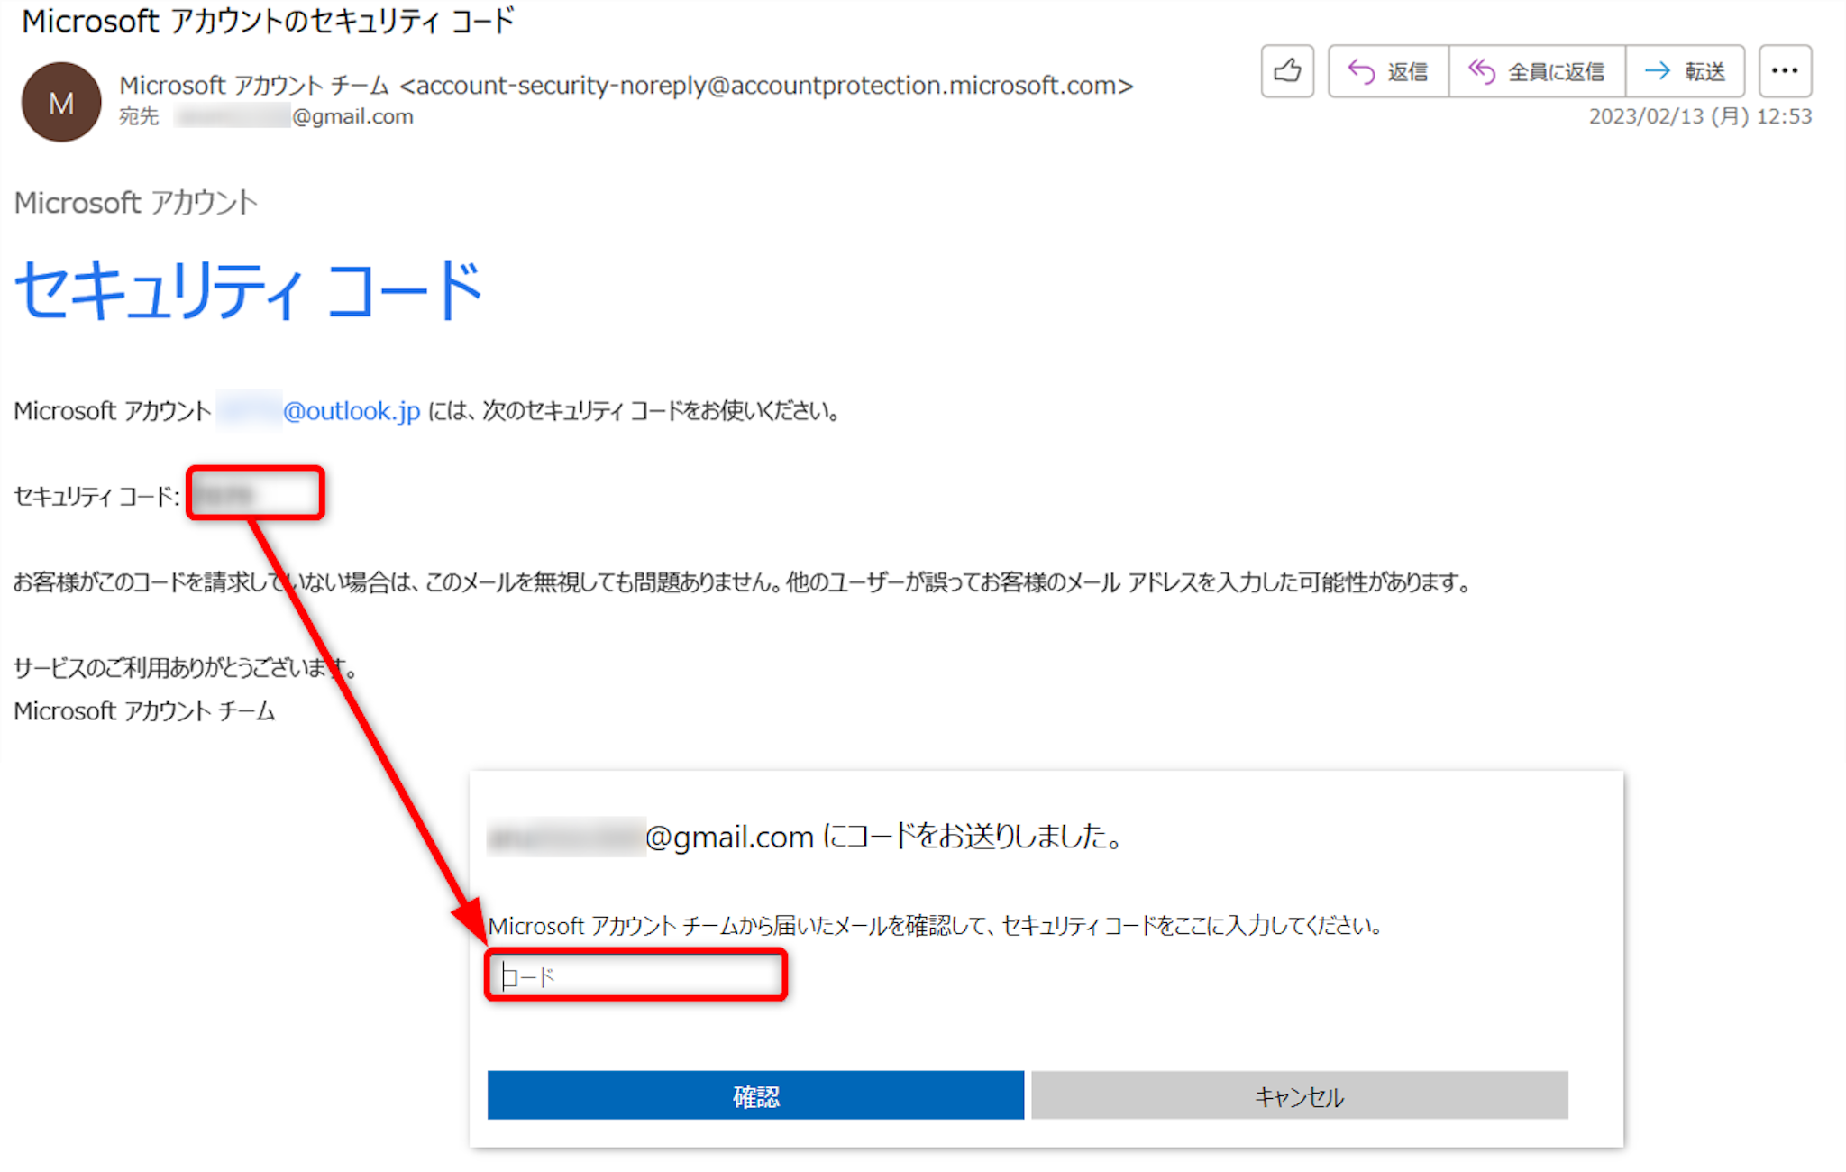Click the Microsoft アカウント チーム signature line
This screenshot has height=1172, width=1846.
click(x=144, y=711)
